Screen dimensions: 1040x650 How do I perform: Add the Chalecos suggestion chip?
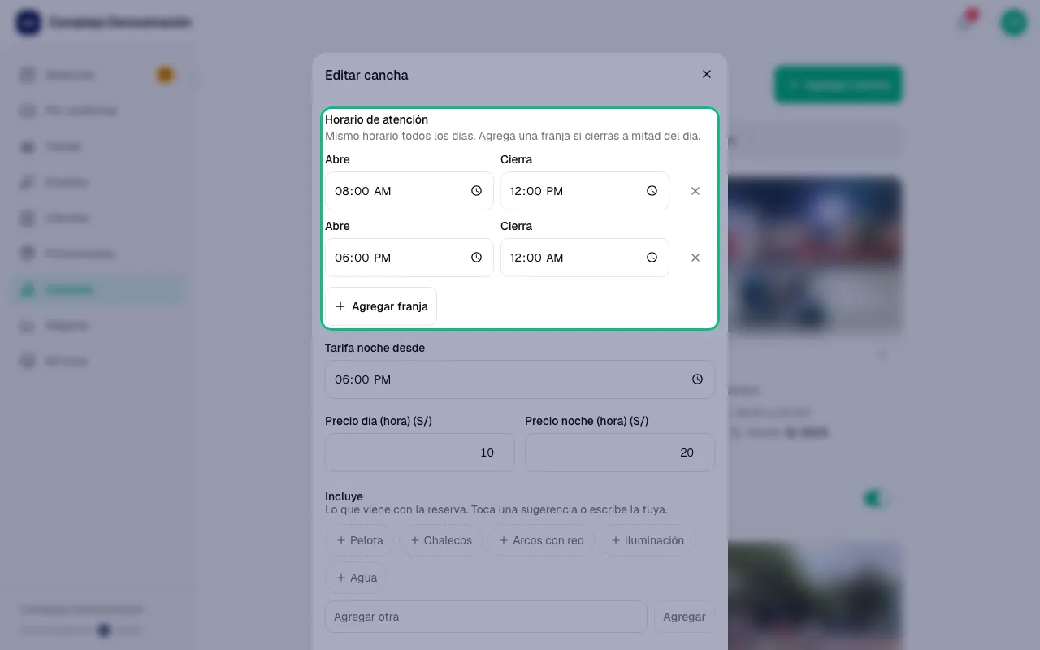441,540
